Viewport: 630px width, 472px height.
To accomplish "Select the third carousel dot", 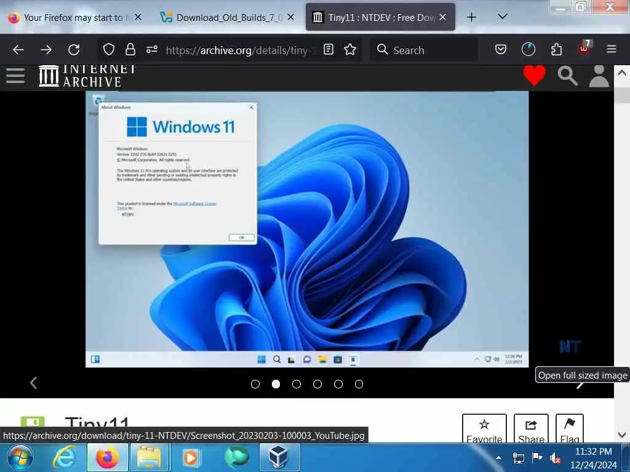I will [297, 384].
